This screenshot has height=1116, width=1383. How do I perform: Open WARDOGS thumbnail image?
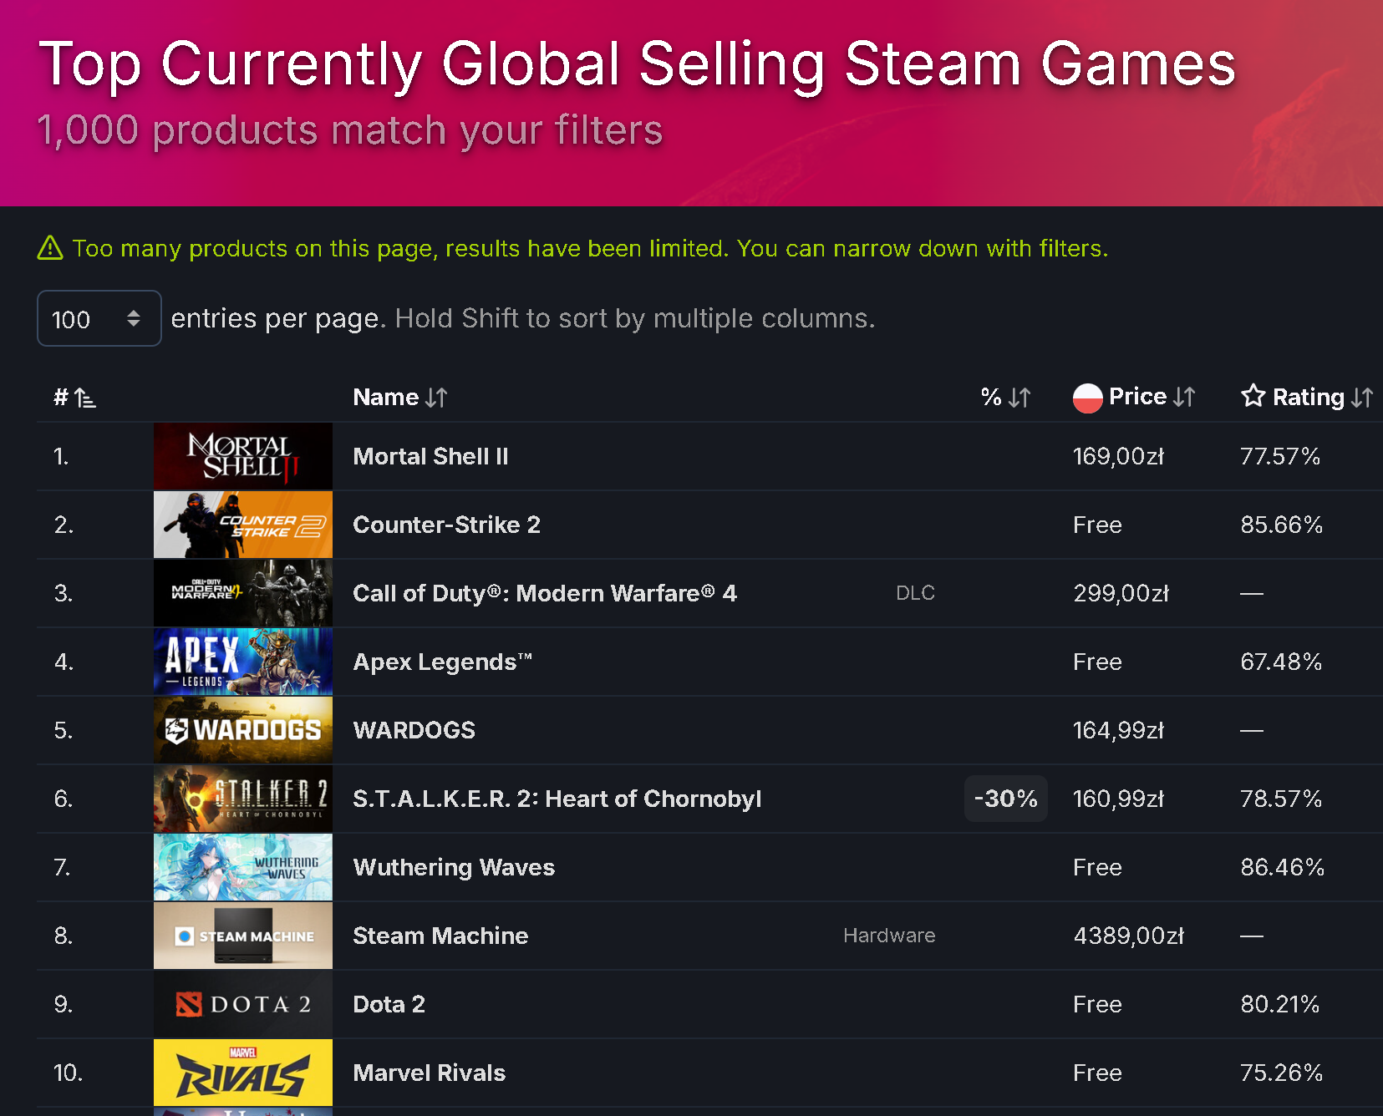point(243,730)
